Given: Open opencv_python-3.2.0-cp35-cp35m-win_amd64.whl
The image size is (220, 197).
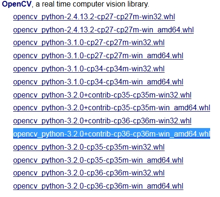Looking at the screenshot, I should [98, 160].
